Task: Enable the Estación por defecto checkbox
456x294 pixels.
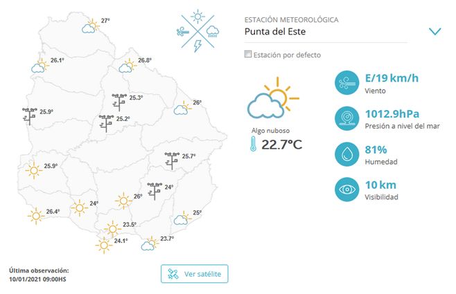Action: [x=249, y=54]
